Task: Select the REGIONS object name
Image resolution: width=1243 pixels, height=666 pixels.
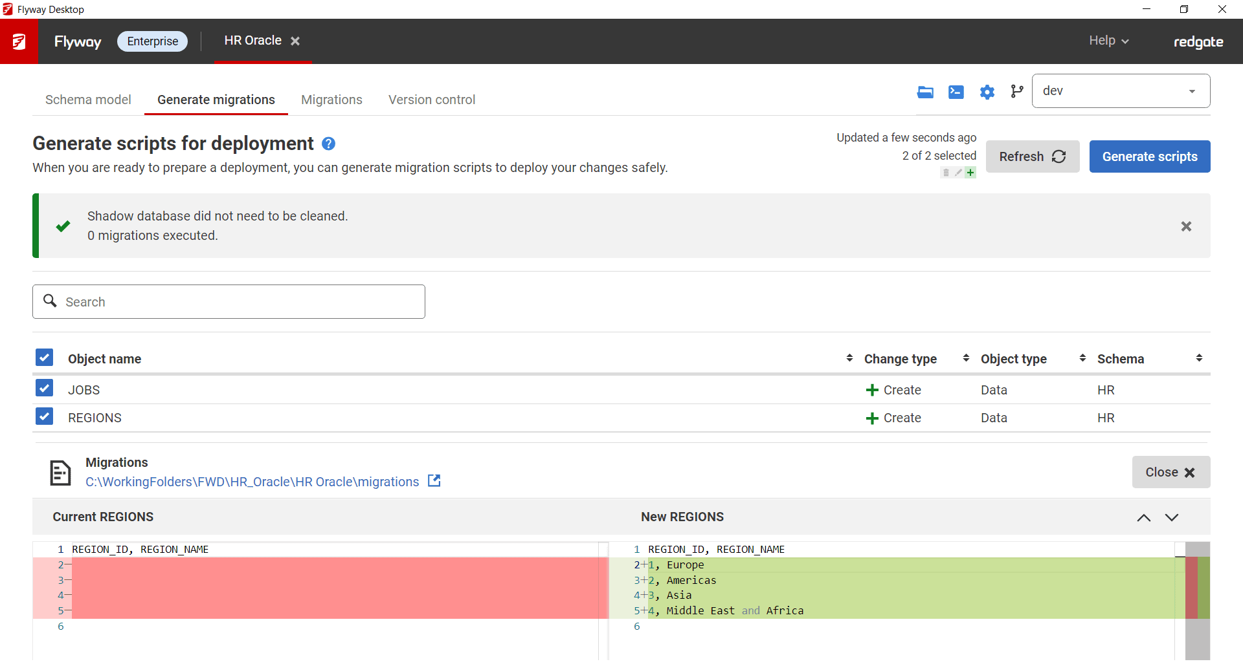Action: [95, 418]
